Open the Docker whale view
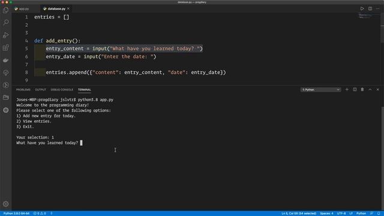 click(5, 60)
